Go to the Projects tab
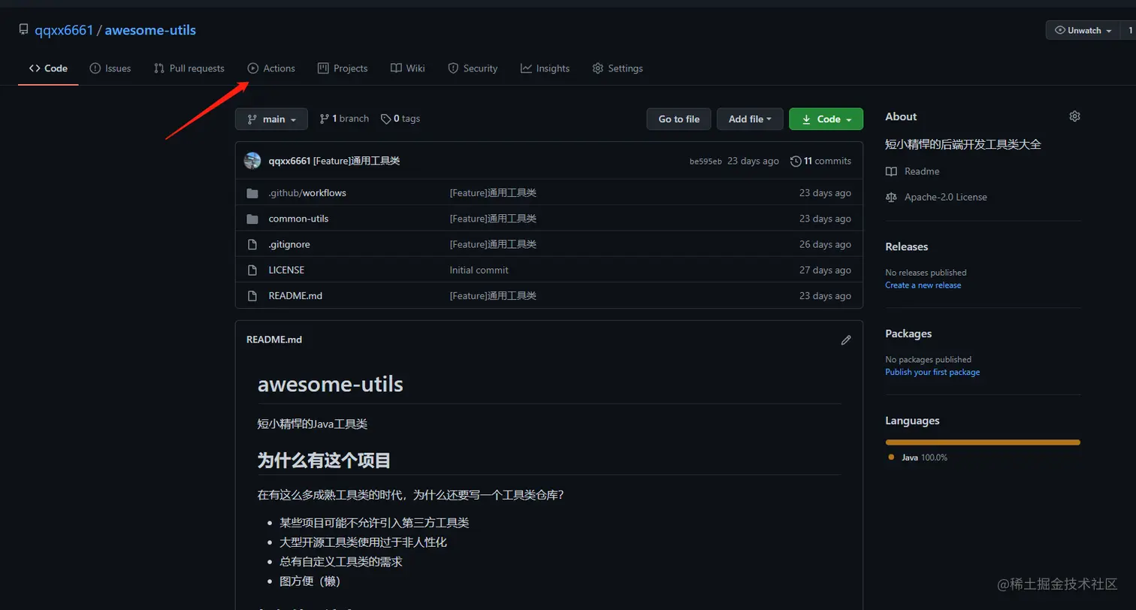1136x610 pixels. point(343,68)
